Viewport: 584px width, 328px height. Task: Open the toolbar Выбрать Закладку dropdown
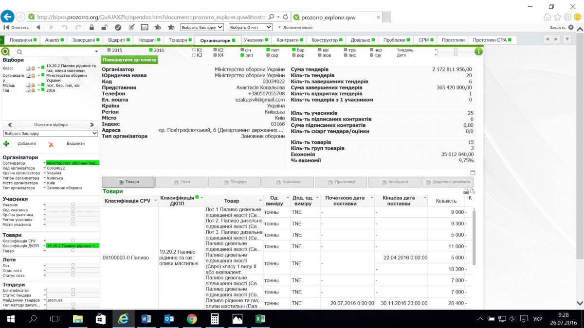point(201,27)
